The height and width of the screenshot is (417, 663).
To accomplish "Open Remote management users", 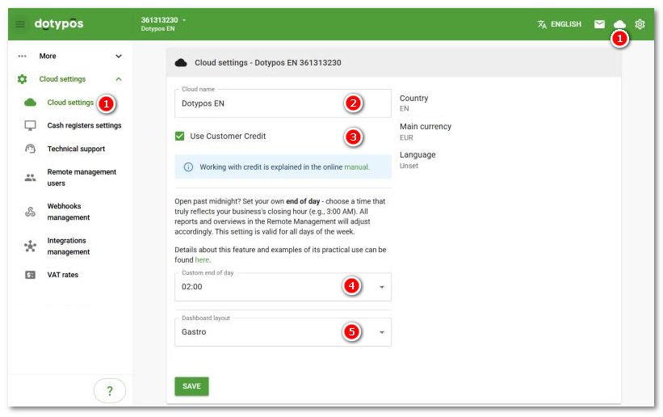I will click(82, 177).
